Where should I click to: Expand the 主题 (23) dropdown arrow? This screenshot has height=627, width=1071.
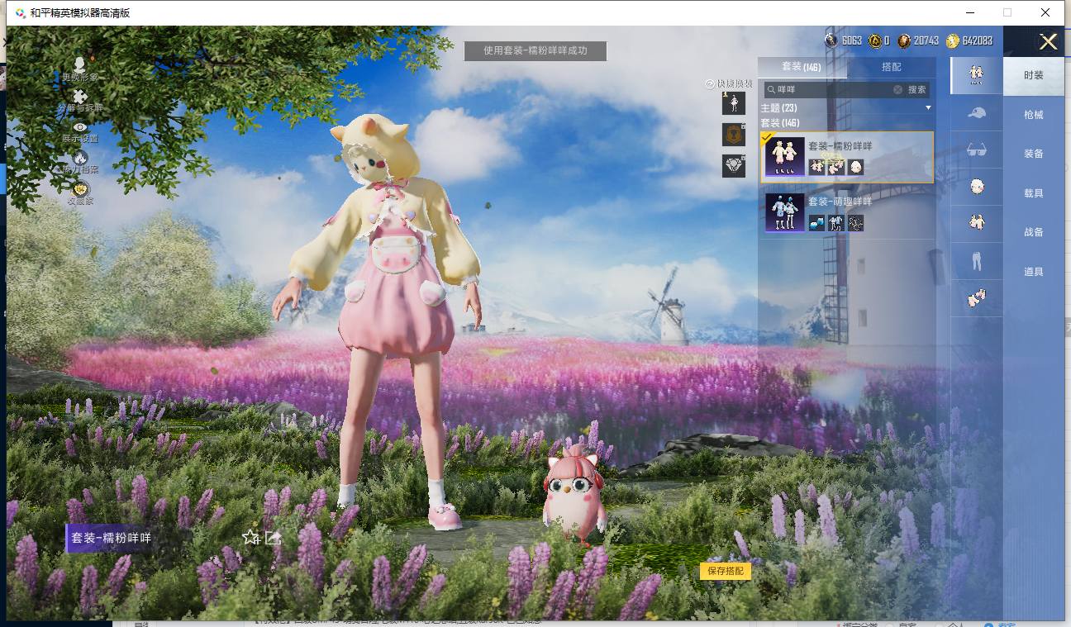coord(928,108)
